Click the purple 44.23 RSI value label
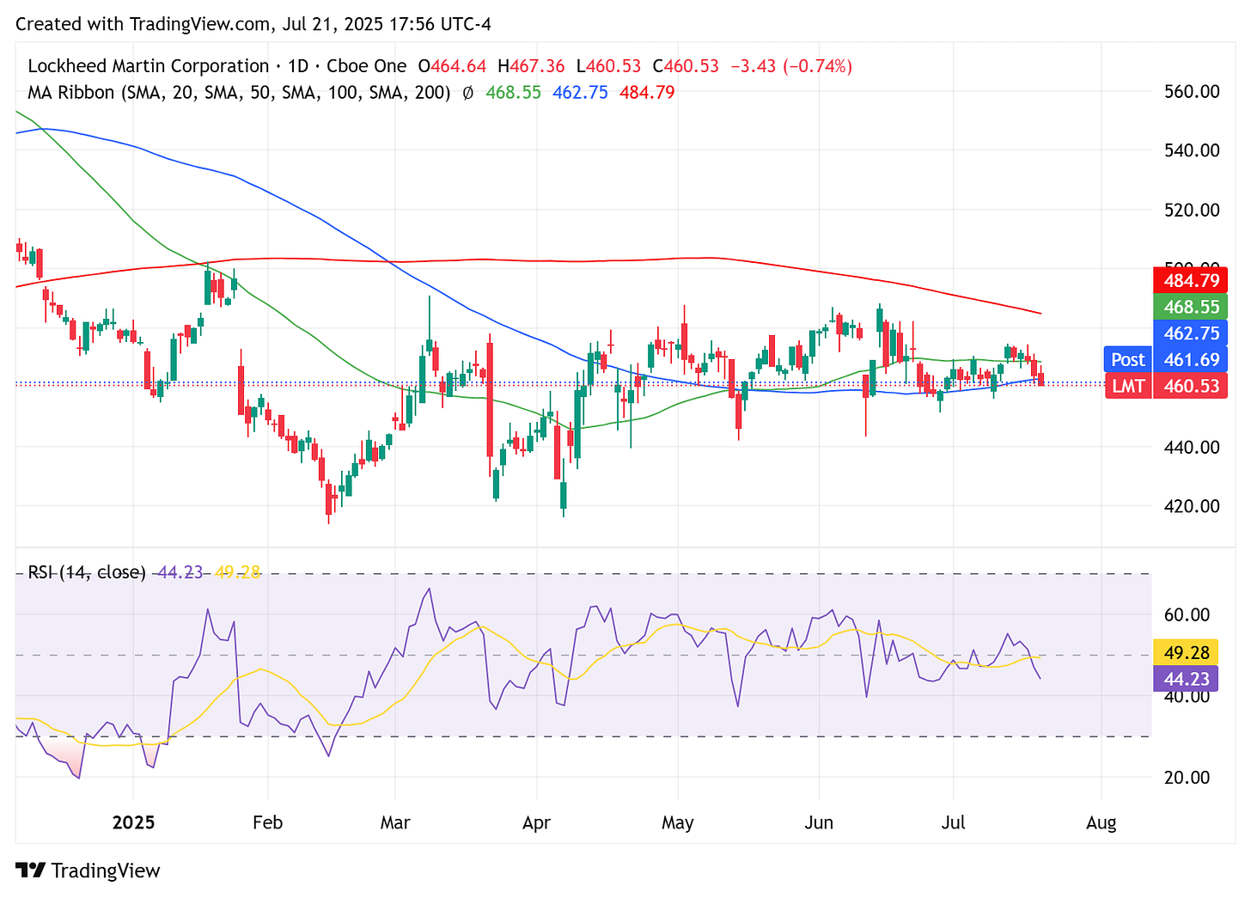Viewport: 1251px width, 898px height. point(1186,679)
